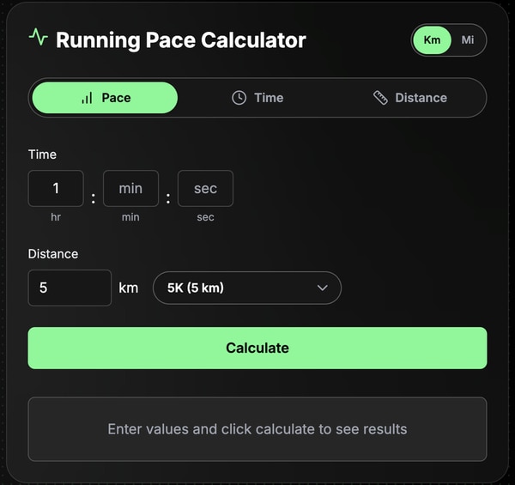The height and width of the screenshot is (485, 515).
Task: Select the Pace calculation tab
Action: click(105, 98)
